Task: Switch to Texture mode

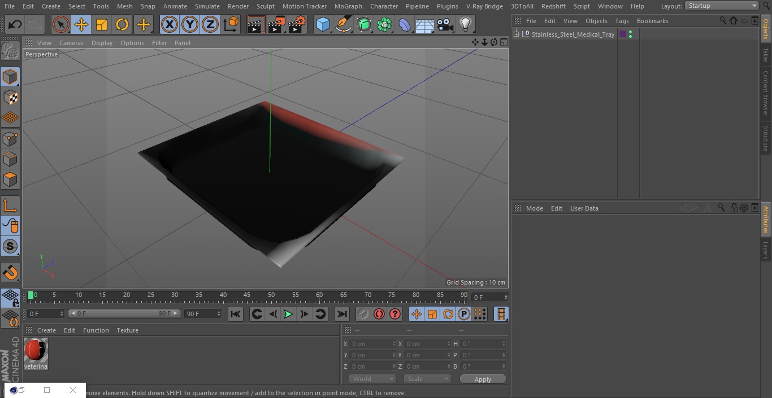Action: 10,97
